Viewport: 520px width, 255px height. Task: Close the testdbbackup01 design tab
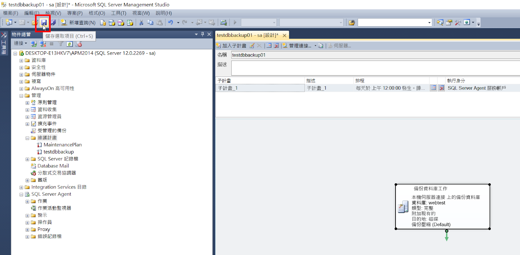point(284,35)
